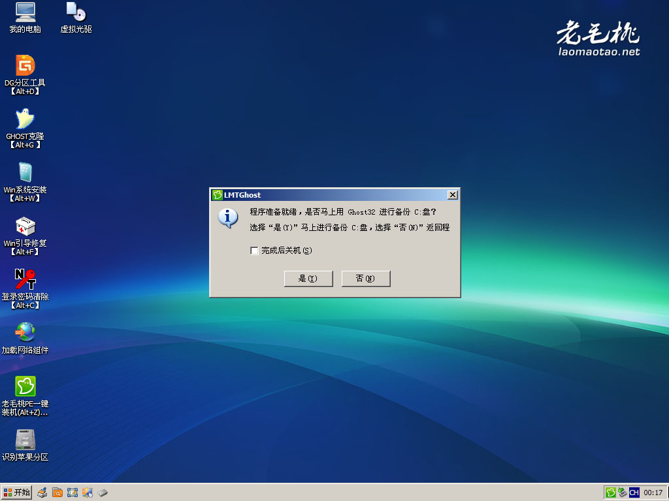Screen dimensions: 669x501
Task: Click the gray disk quick launch icon
Action: [x=103, y=493]
